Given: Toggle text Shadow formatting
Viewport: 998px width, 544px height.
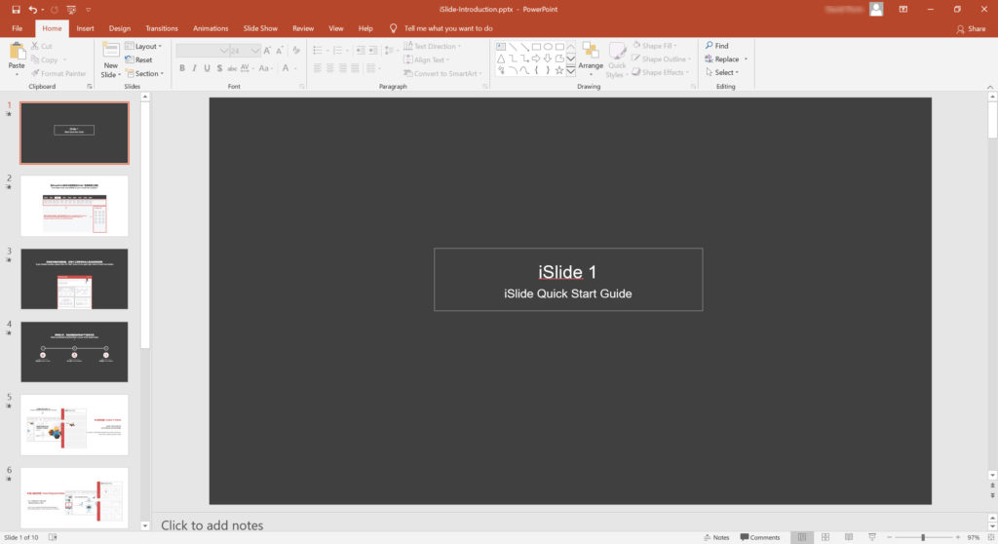Looking at the screenshot, I should pyautogui.click(x=219, y=68).
